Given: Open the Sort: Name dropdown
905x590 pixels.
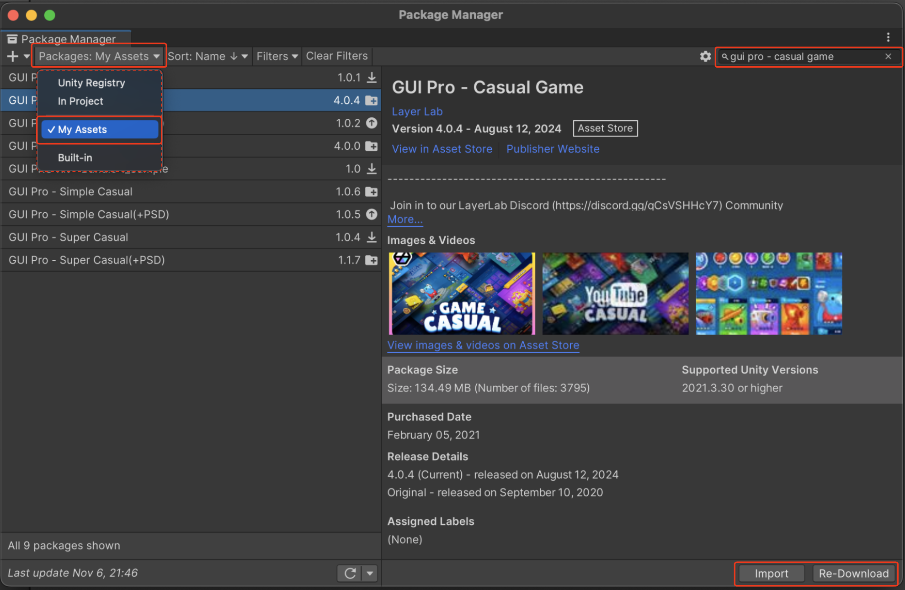Looking at the screenshot, I should click(208, 56).
